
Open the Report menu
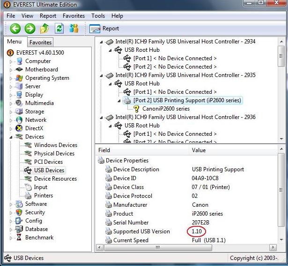click(x=48, y=16)
